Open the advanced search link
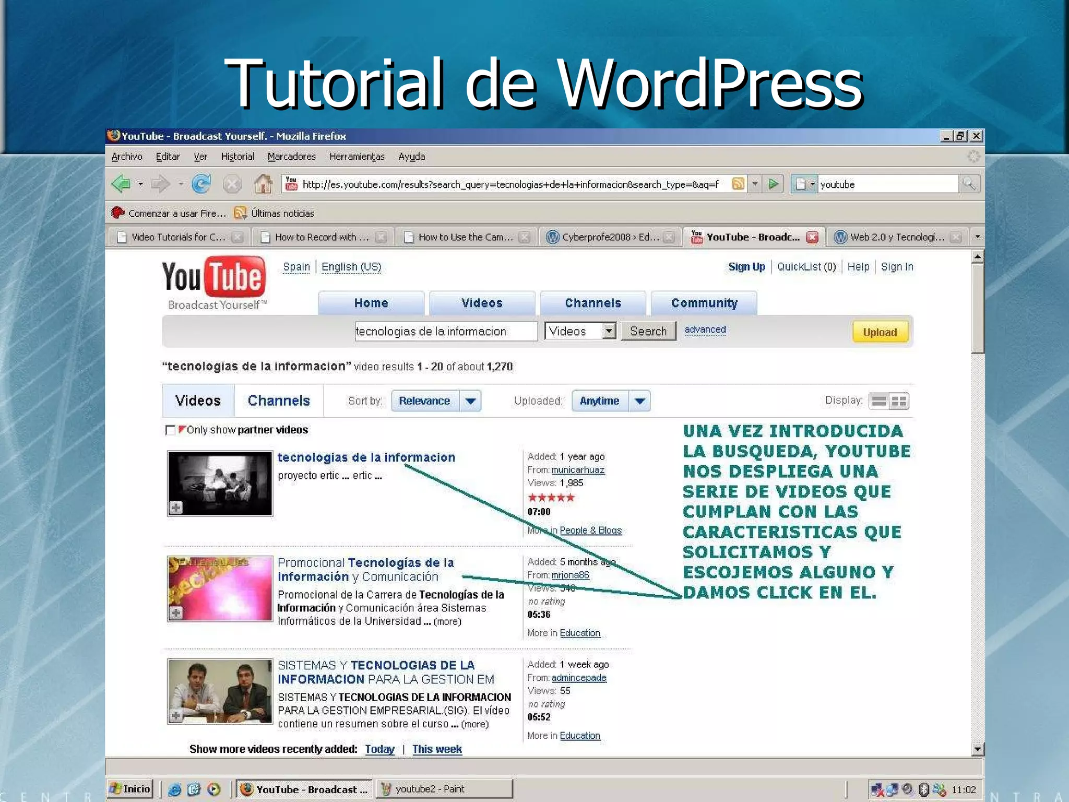 [705, 329]
